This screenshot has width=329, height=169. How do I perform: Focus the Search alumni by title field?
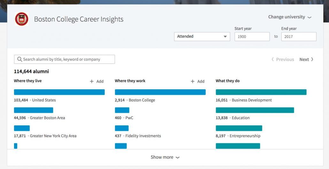pyautogui.click(x=65, y=59)
